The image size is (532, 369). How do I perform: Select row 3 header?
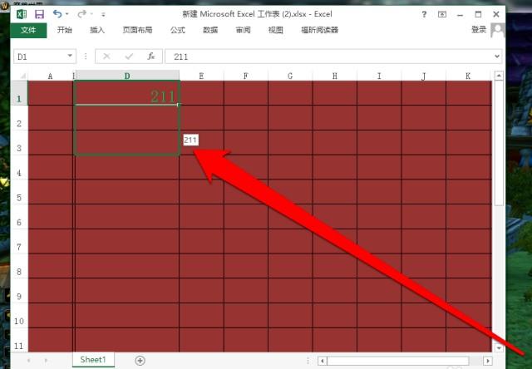tap(19, 143)
